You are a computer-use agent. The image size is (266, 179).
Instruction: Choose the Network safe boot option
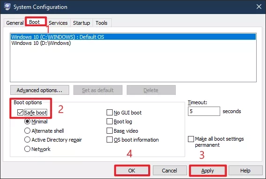click(27, 149)
